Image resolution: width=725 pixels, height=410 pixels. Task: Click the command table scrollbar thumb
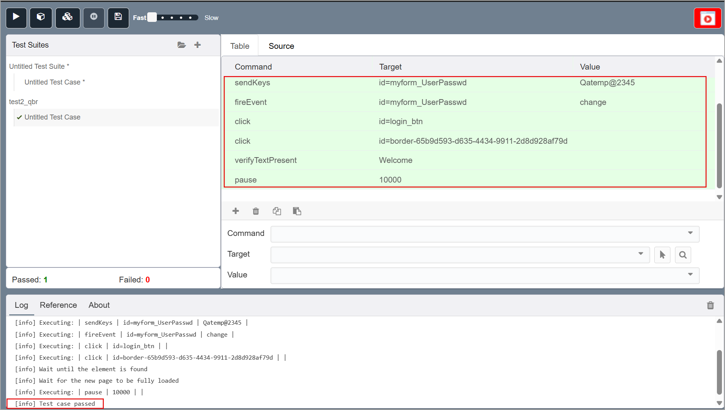(720, 145)
